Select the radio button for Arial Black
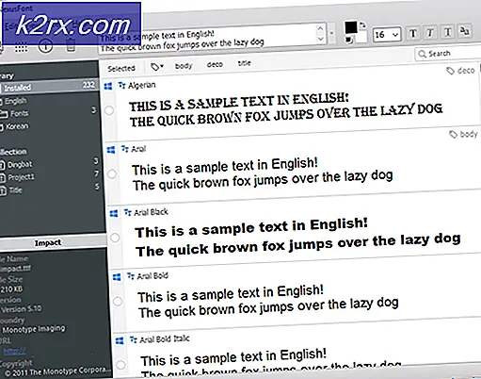Viewport: 481px width, 379px height. pos(115,238)
